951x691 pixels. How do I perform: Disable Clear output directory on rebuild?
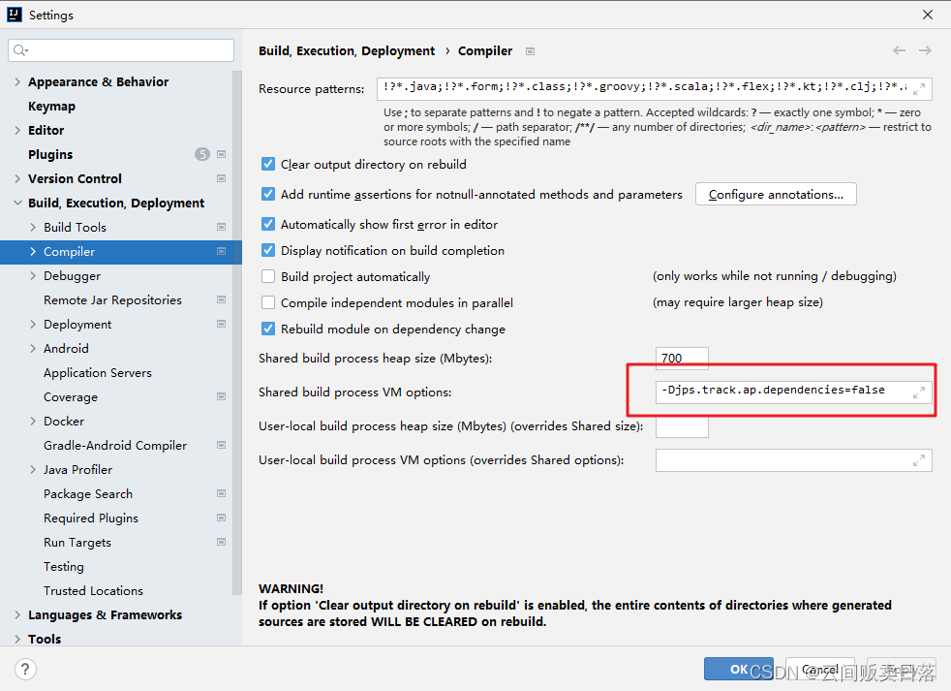pyautogui.click(x=267, y=164)
